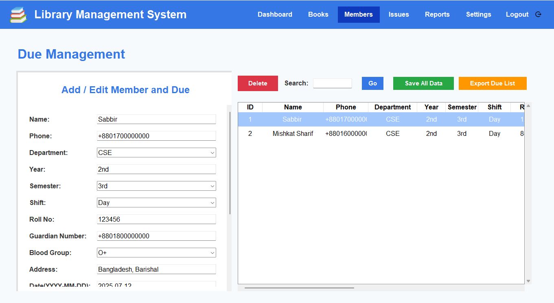This screenshot has width=554, height=303.
Task: Click the table scroll-up arrow
Action: [528, 106]
